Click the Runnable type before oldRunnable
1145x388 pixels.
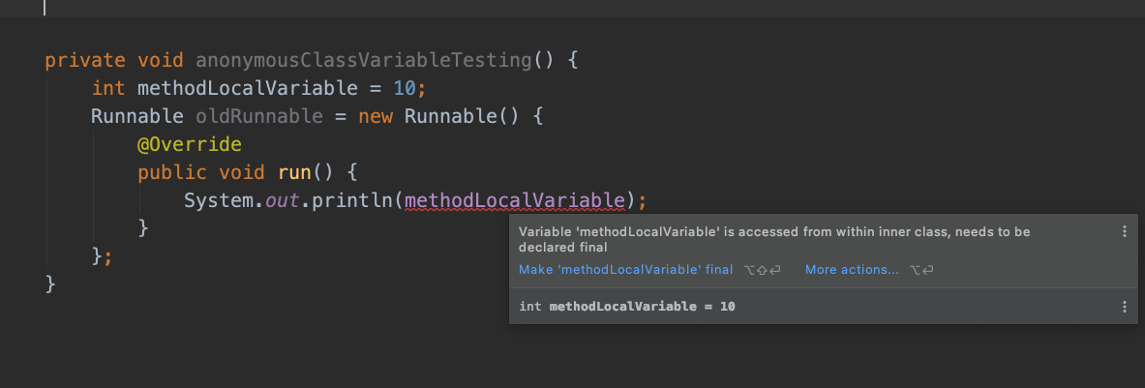click(137, 117)
